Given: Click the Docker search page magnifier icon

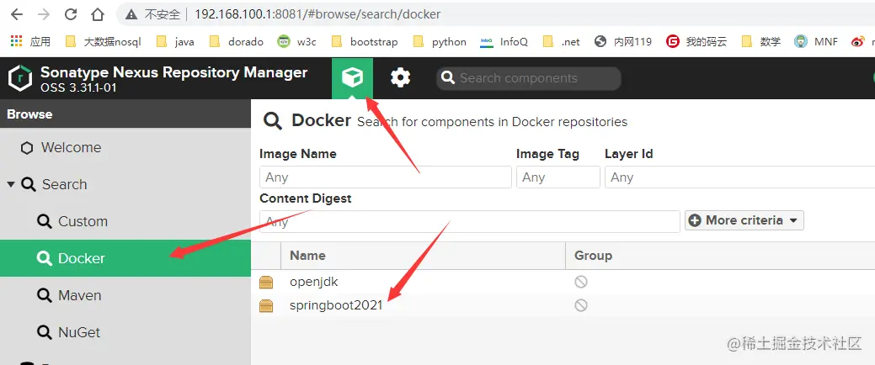Looking at the screenshot, I should [273, 120].
